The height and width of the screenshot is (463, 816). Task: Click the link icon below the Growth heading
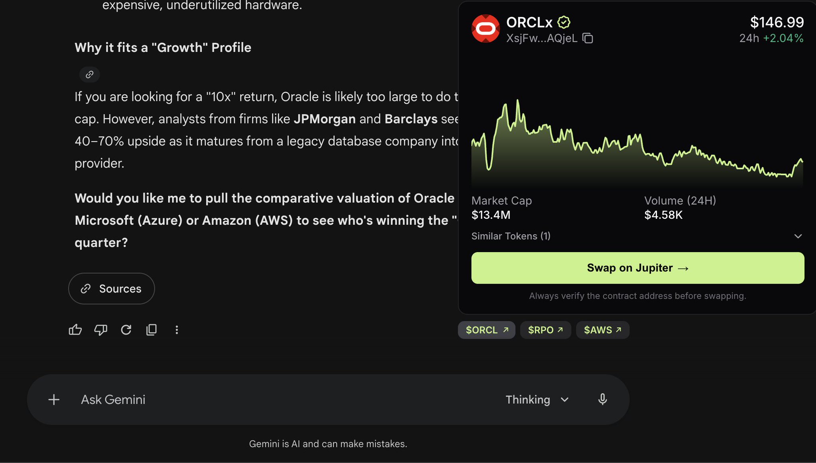tap(89, 75)
